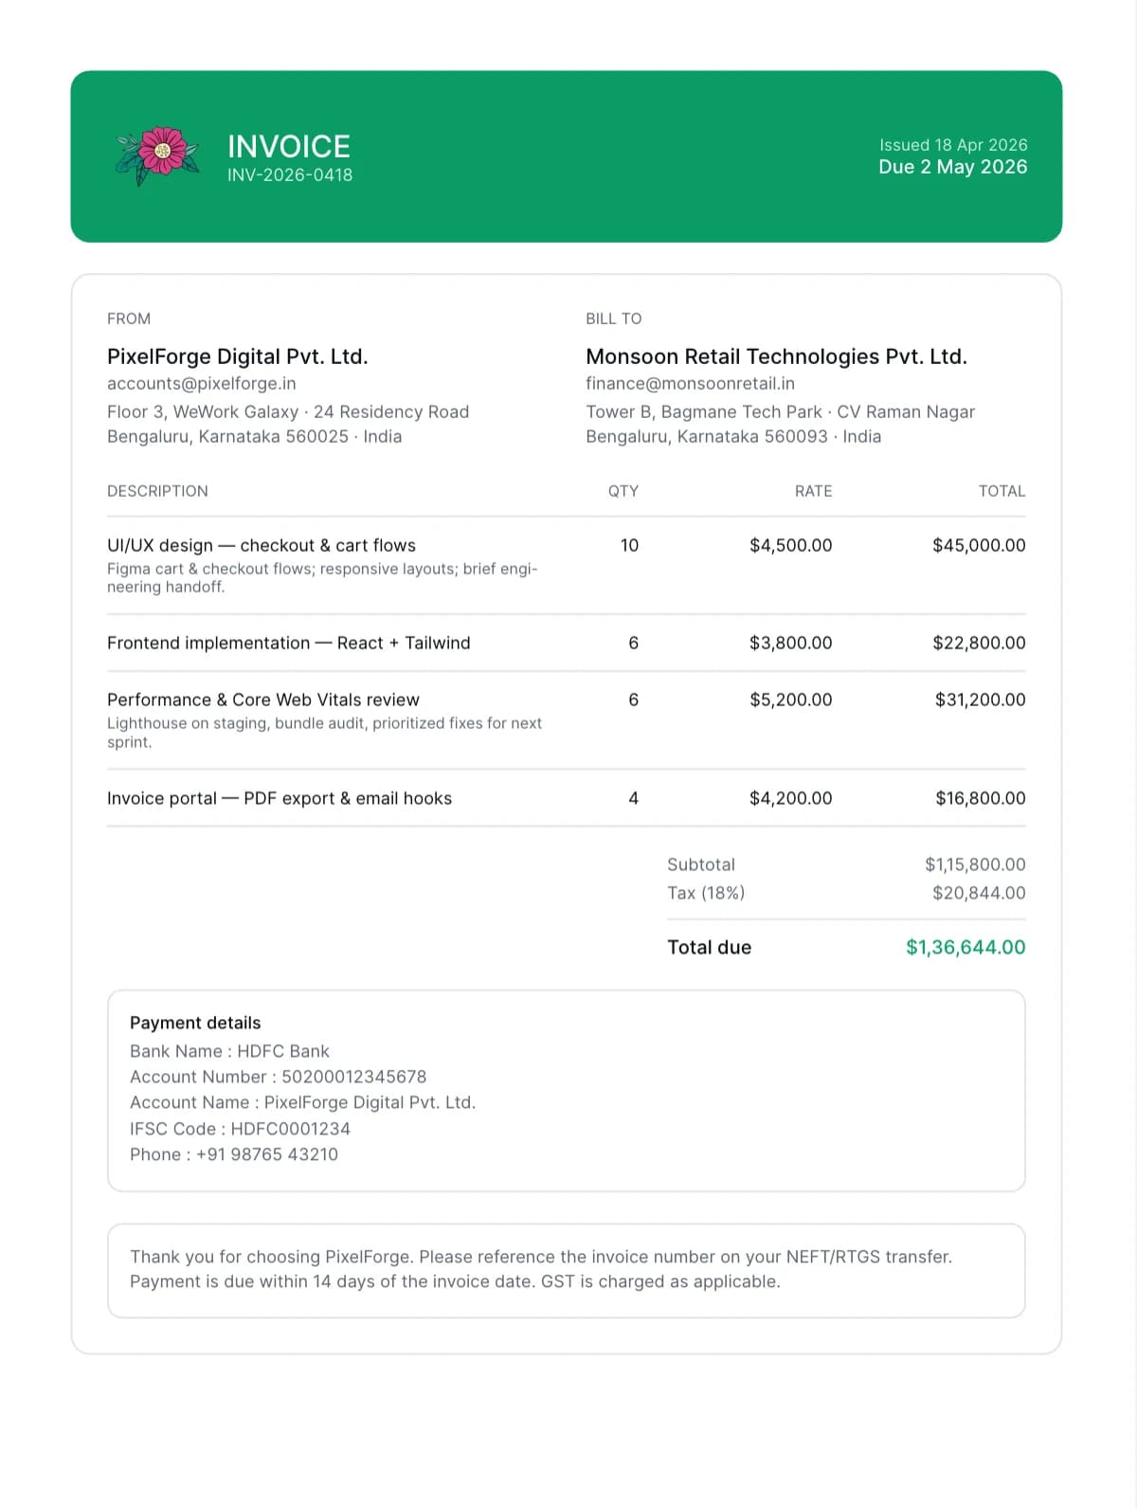Click the pink flower company logo
Image resolution: width=1137 pixels, height=1509 pixels.
tap(158, 156)
